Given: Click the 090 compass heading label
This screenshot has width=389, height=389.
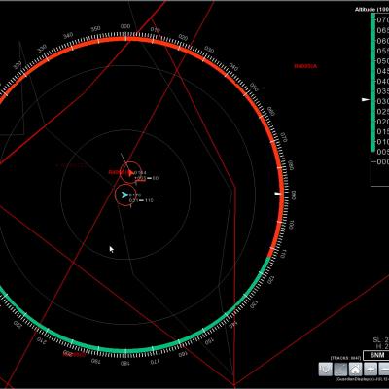Looking at the screenshot, I should (294, 195).
